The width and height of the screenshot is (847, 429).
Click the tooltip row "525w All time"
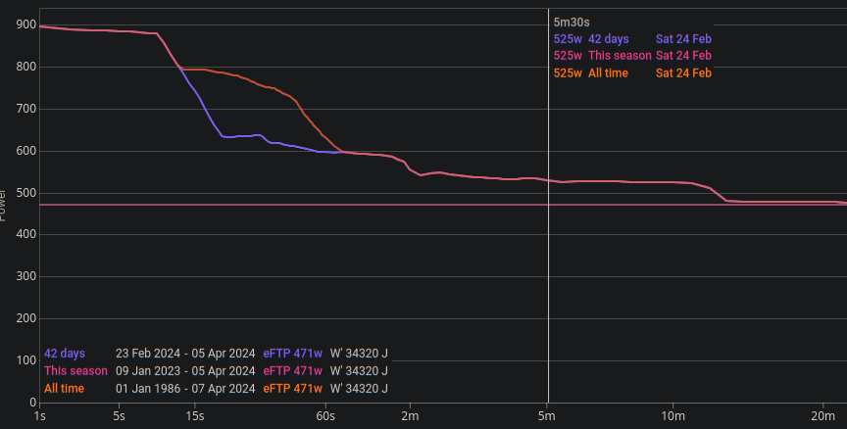click(x=591, y=72)
